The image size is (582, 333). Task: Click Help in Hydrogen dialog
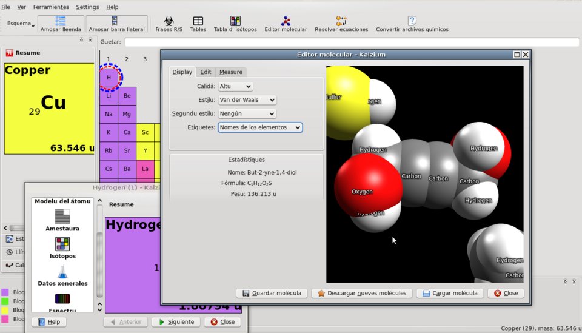(49, 322)
